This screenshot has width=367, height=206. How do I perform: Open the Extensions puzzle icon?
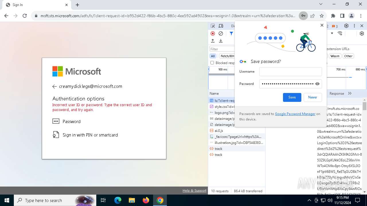tap(333, 16)
